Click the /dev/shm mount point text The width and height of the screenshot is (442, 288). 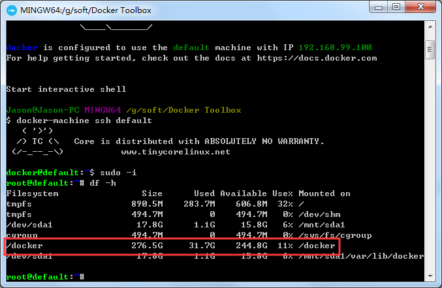[x=319, y=214]
